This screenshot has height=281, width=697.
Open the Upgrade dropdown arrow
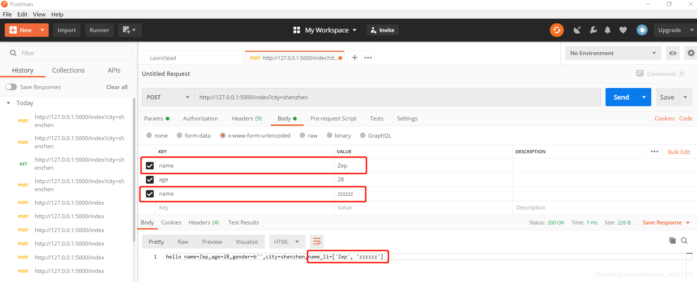pos(692,30)
